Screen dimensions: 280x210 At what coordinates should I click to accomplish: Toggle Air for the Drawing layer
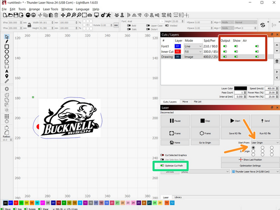point(257,57)
